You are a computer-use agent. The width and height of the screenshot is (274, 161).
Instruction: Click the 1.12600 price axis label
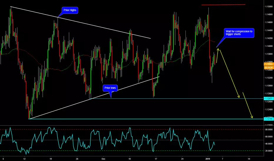[x=269, y=102]
